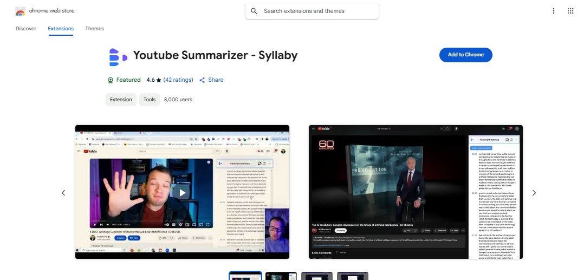Show the previous screenshot with left arrow
577x280 pixels.
coord(63,193)
